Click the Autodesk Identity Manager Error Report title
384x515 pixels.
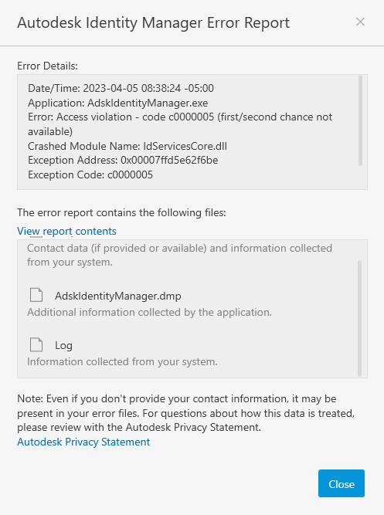pyautogui.click(x=154, y=23)
